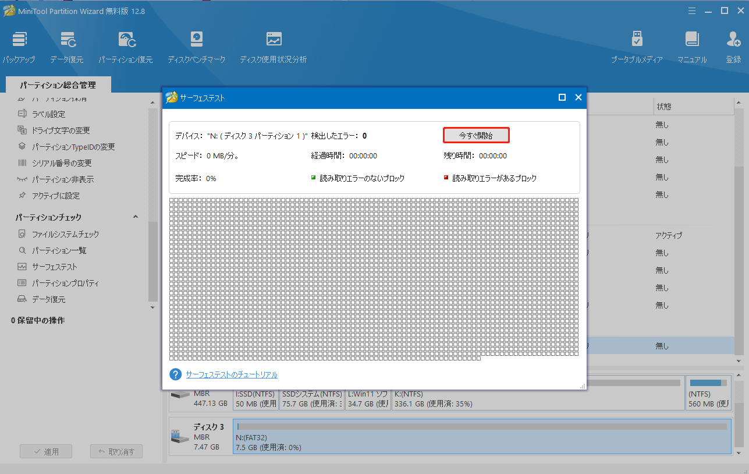
Task: Click the 取り消す button
Action: [x=116, y=451]
